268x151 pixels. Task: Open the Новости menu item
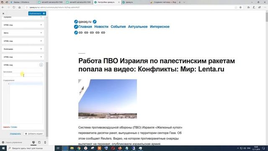(101, 27)
